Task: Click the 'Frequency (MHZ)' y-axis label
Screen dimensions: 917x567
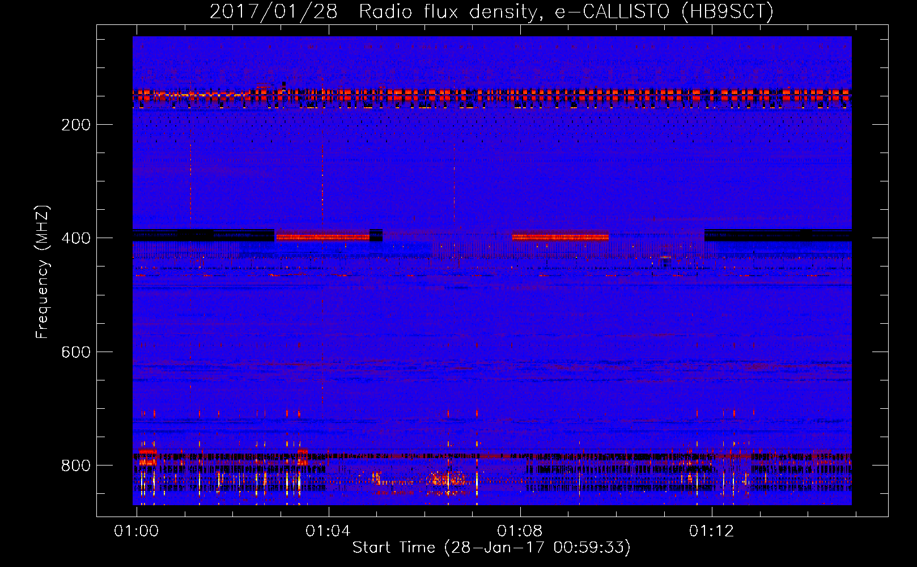Action: point(43,272)
